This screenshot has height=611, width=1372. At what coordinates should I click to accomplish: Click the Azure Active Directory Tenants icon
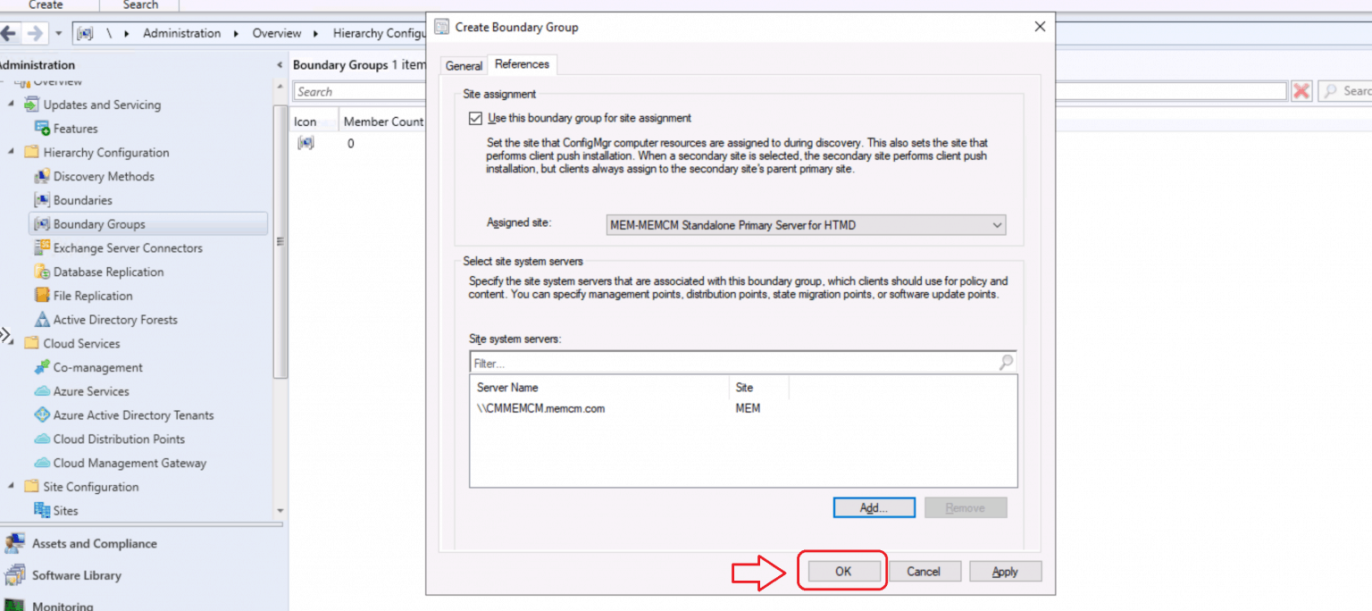(x=41, y=415)
